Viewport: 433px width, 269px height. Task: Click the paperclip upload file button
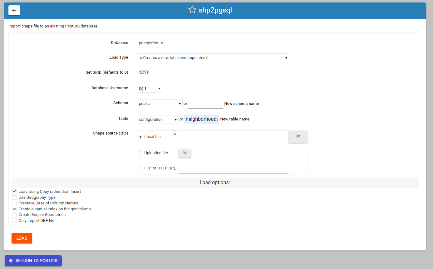click(x=185, y=153)
